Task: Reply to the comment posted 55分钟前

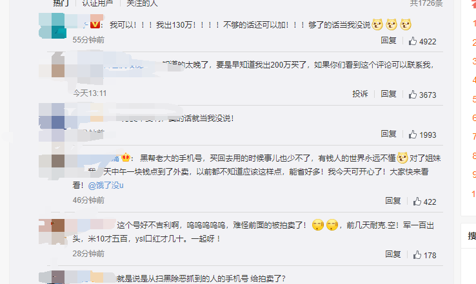Action: click(388, 41)
